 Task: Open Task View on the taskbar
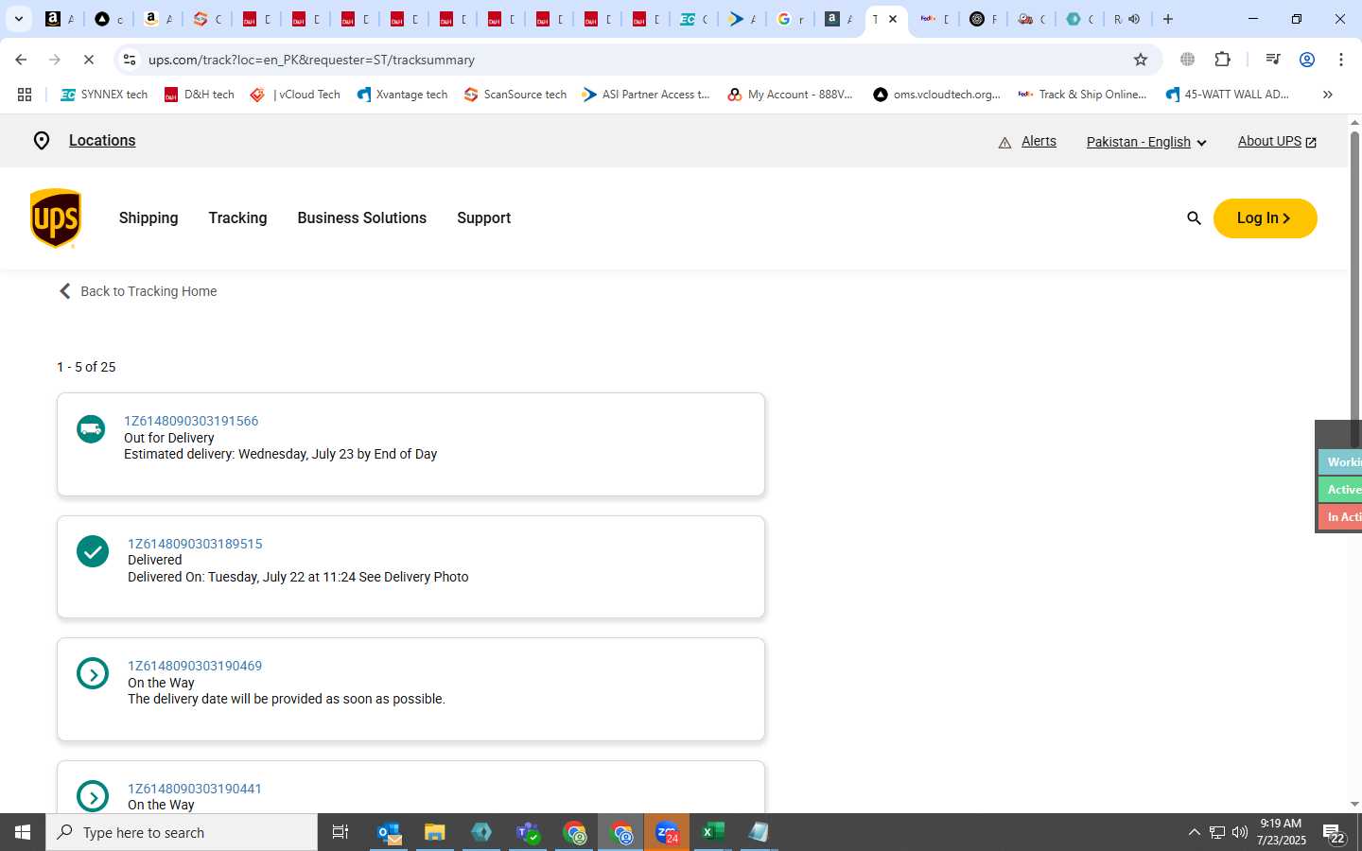point(340,833)
